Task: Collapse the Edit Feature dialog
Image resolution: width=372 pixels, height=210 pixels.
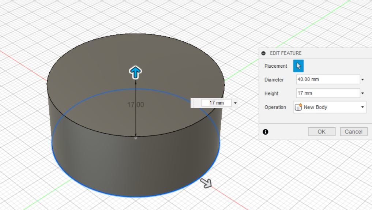Action: [263, 53]
